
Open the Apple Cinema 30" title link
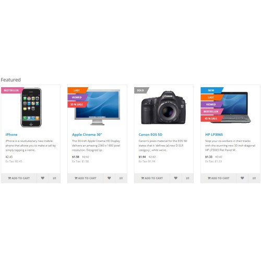[87, 135]
